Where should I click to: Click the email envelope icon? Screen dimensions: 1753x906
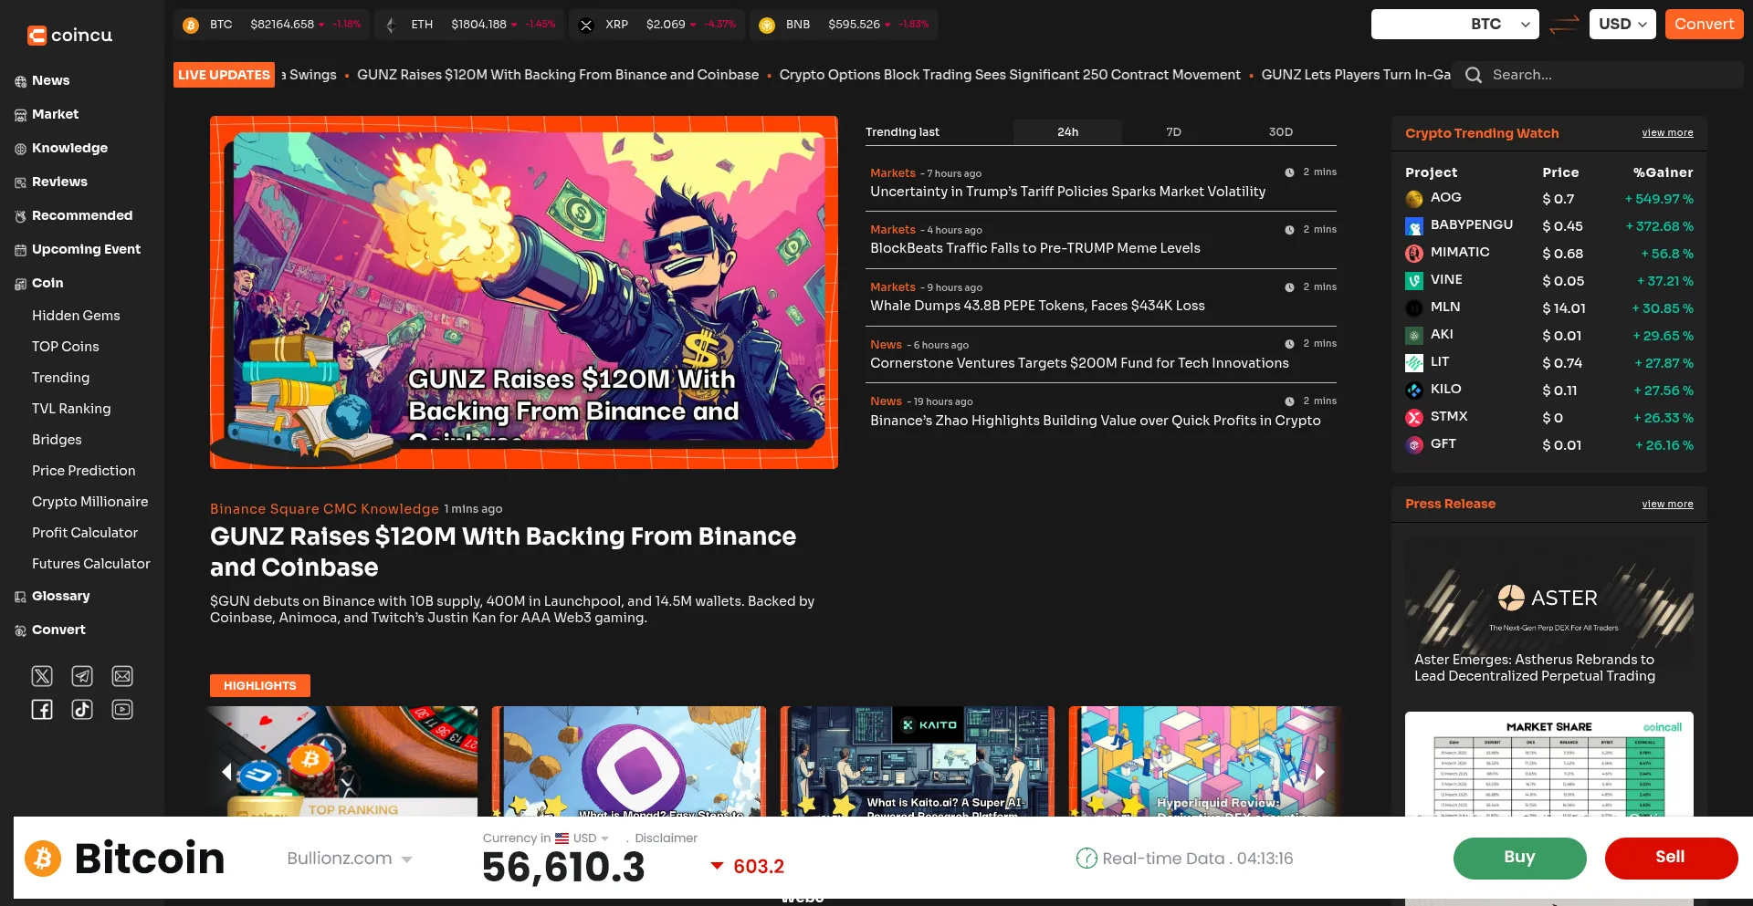point(122,676)
